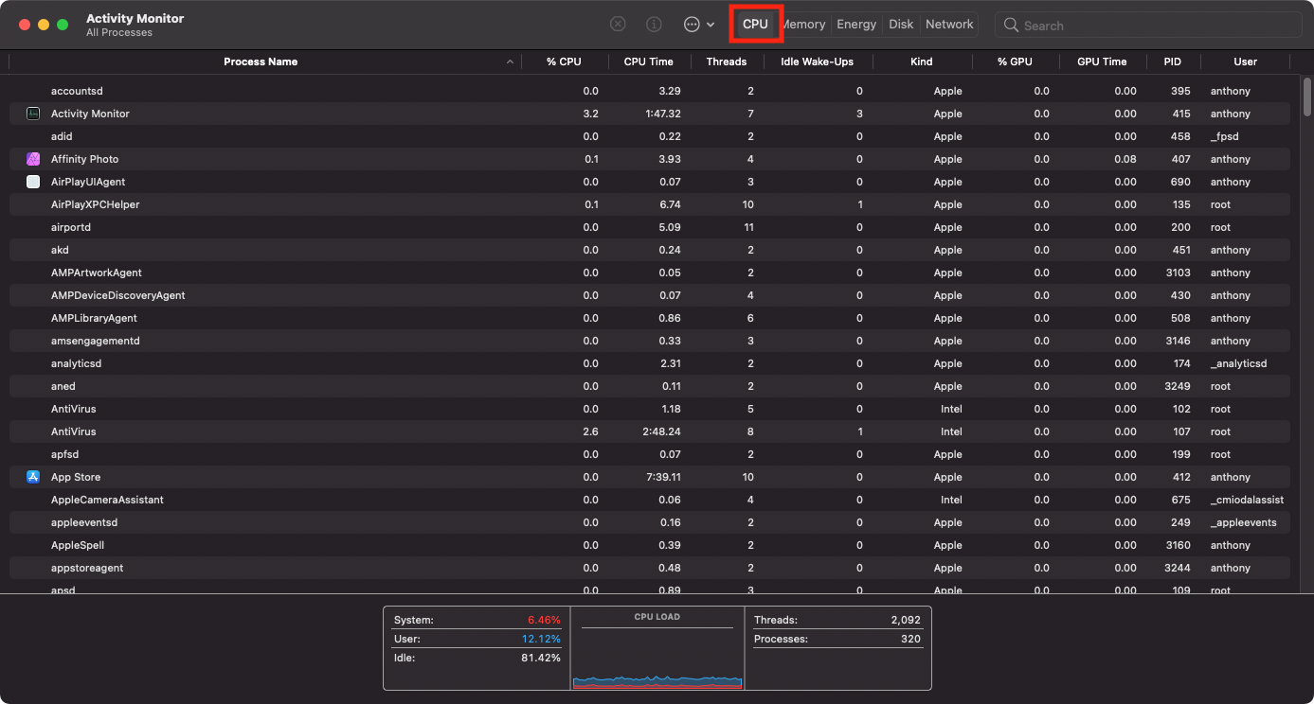Select the amsengagementd process

click(x=96, y=341)
